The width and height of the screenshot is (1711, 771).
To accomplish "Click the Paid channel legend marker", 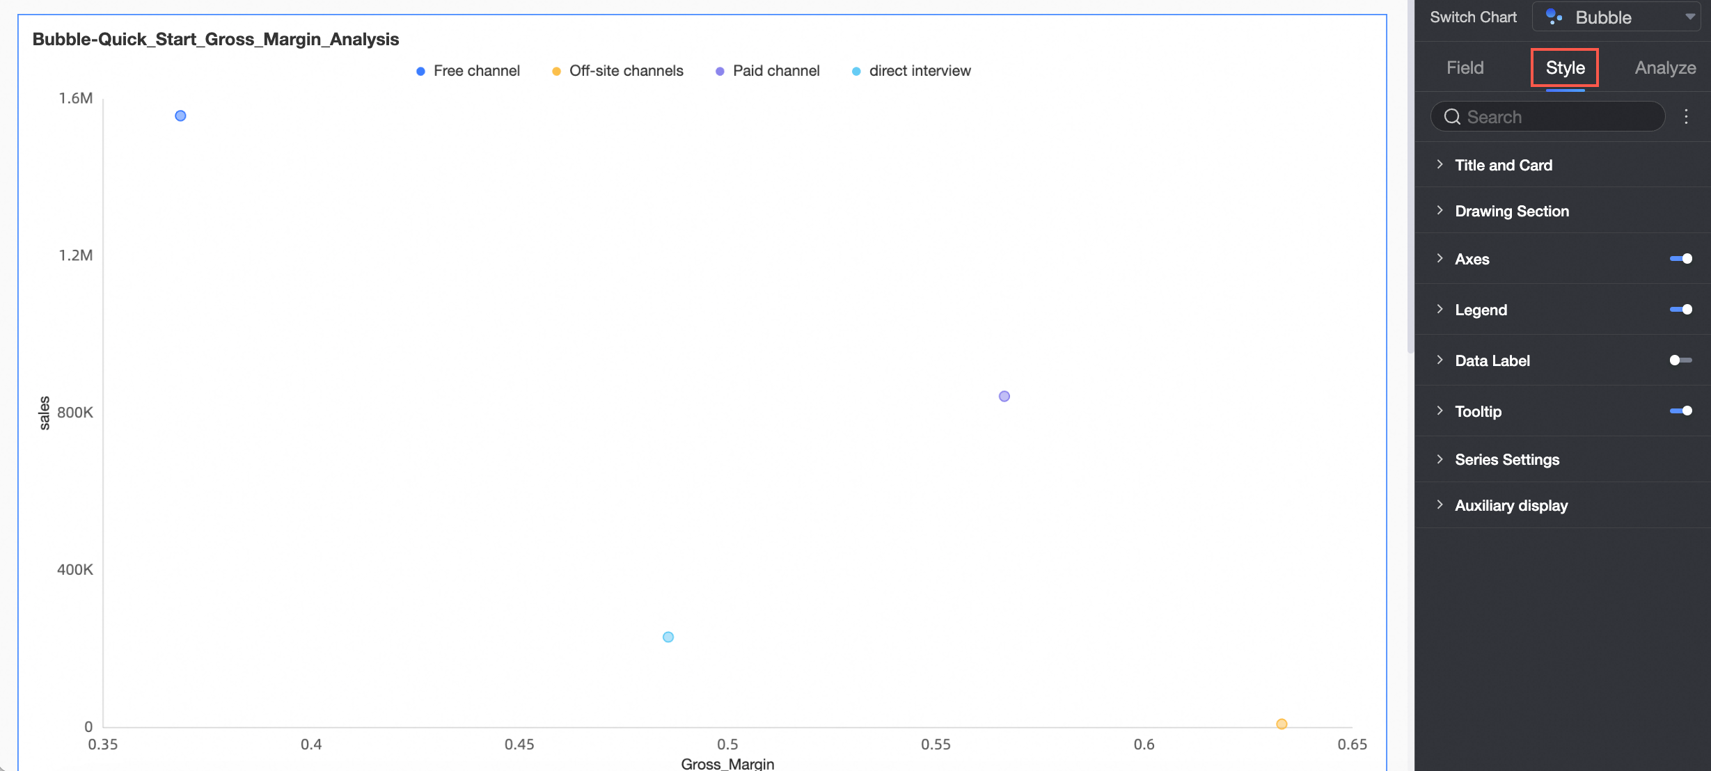I will [720, 71].
